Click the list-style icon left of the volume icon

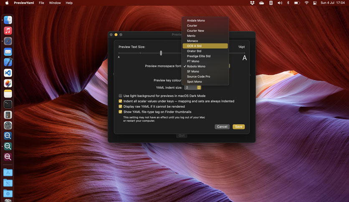point(271,3)
